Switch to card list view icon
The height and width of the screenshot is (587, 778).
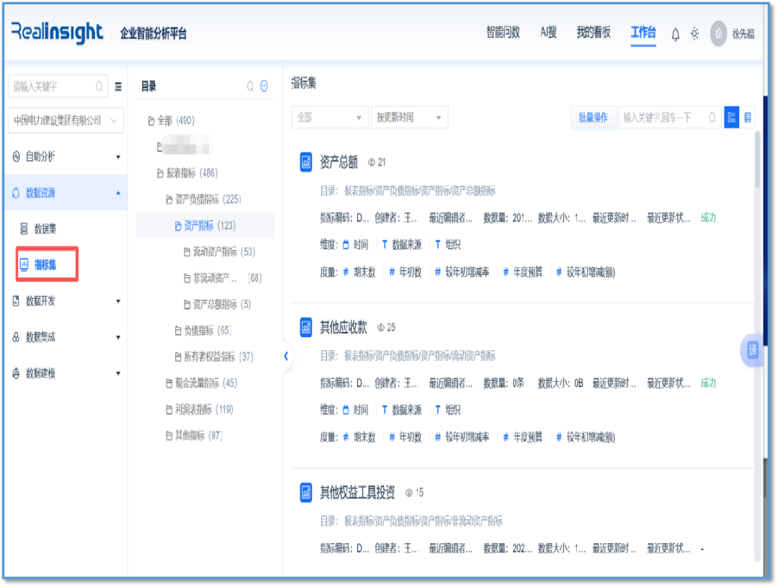[731, 117]
